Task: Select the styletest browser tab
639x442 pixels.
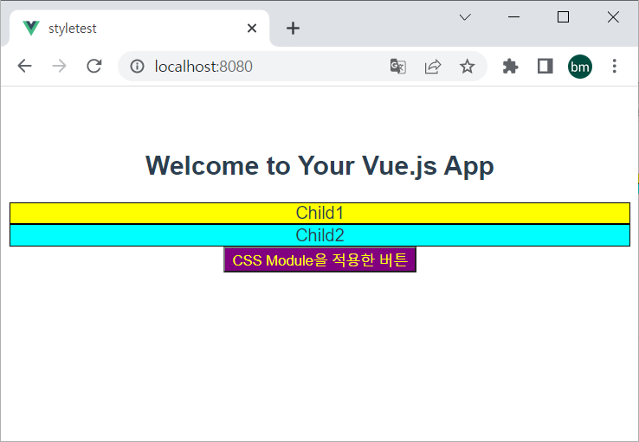Action: (x=139, y=28)
